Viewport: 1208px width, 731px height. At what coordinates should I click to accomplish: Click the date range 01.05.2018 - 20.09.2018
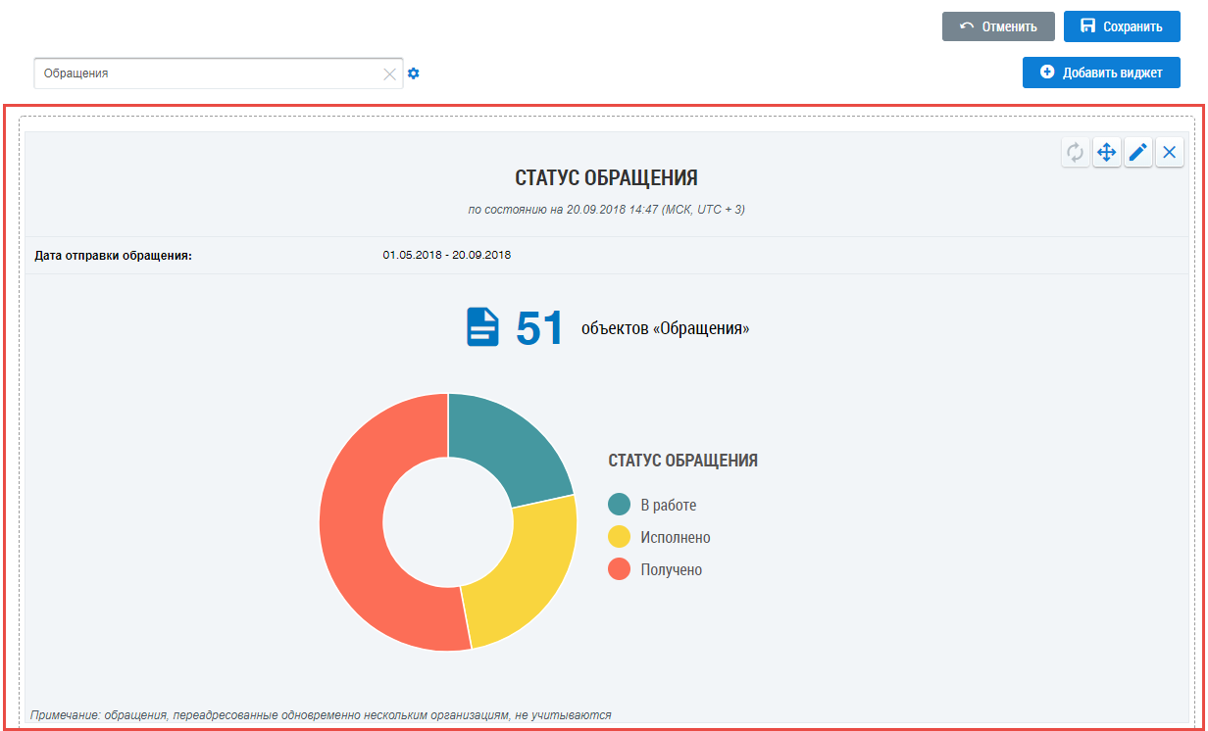[x=446, y=256]
